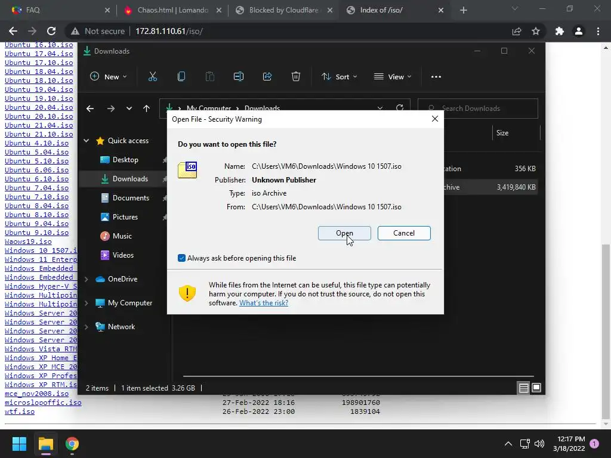Close the Security Warning dialog with X
The image size is (611, 458).
[x=435, y=119]
